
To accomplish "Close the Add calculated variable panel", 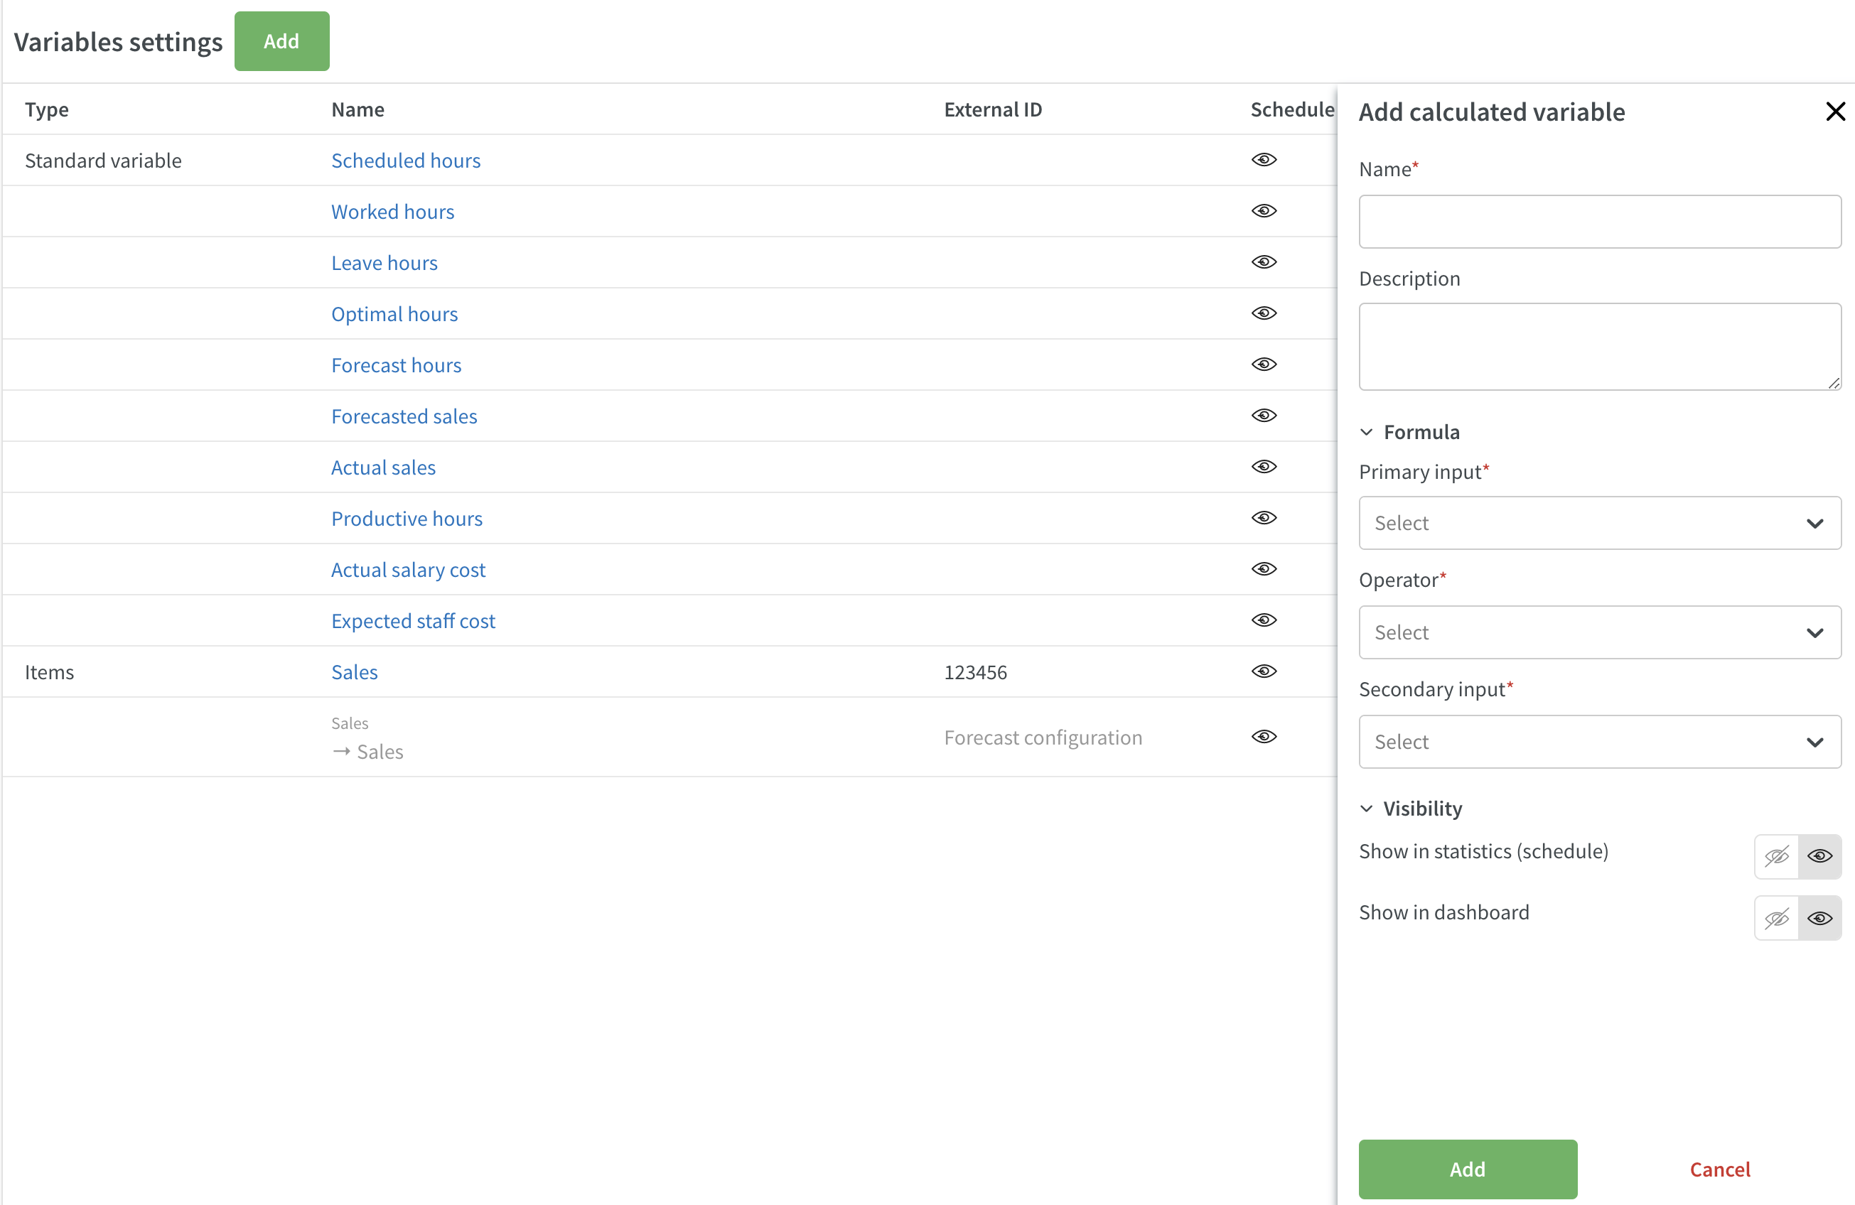I will coord(1834,112).
